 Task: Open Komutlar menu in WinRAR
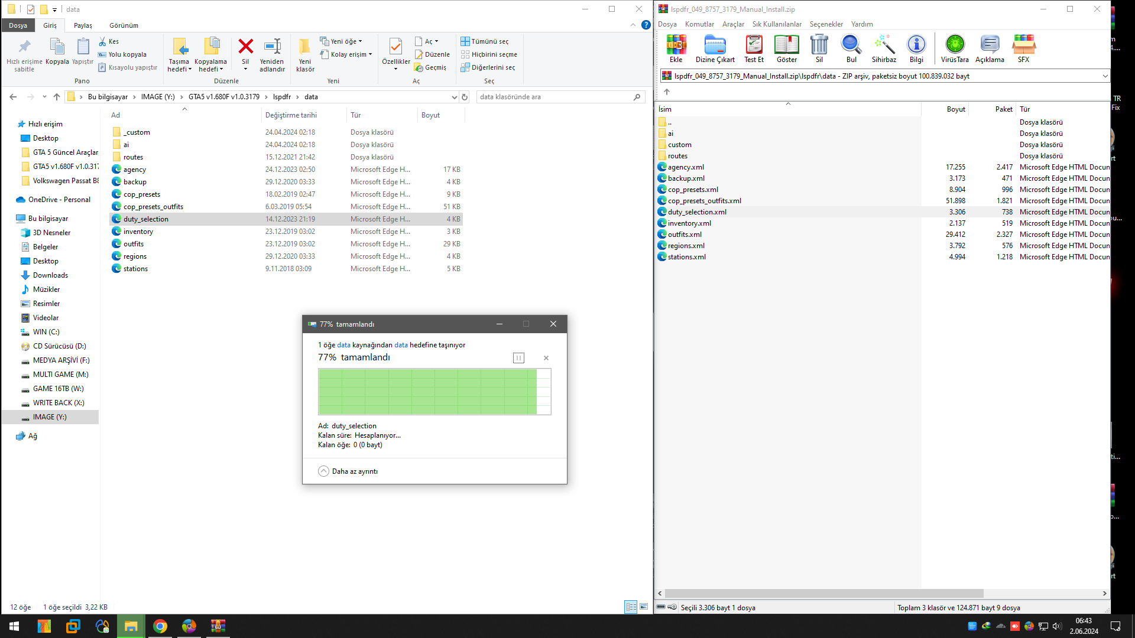click(699, 24)
